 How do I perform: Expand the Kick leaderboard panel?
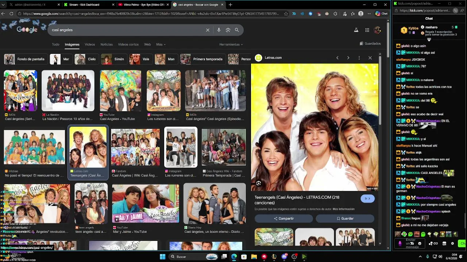(429, 40)
